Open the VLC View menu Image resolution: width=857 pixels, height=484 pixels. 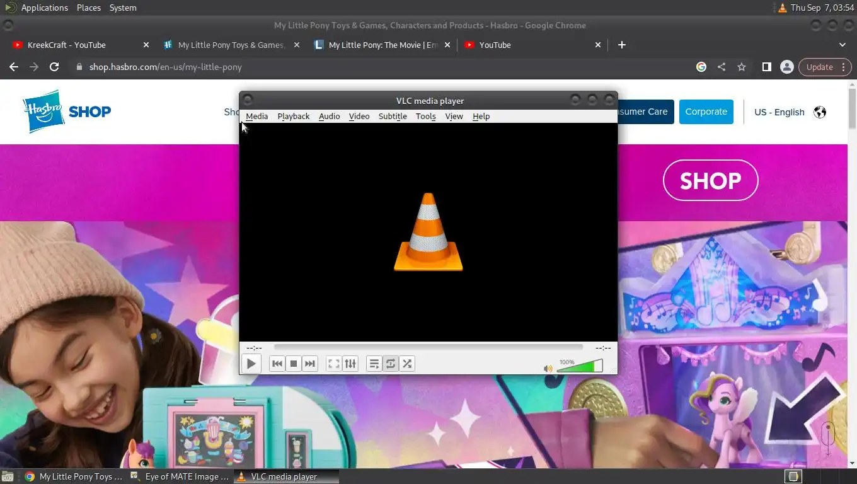pos(454,116)
